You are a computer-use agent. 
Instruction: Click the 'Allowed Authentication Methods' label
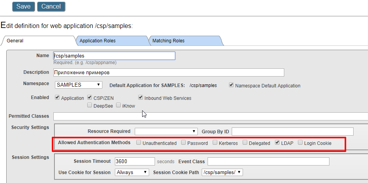pos(94,142)
